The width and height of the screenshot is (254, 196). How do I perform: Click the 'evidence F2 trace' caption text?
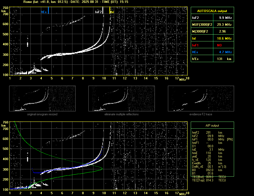[201, 114]
